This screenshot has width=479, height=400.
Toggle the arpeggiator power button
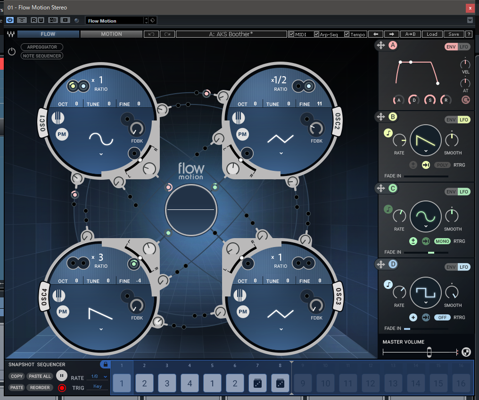pyautogui.click(x=12, y=51)
